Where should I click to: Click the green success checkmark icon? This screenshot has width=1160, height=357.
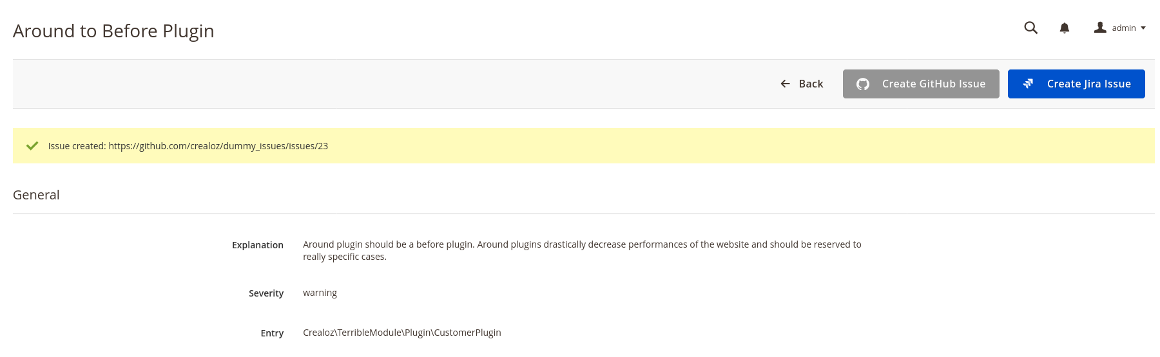pos(32,146)
